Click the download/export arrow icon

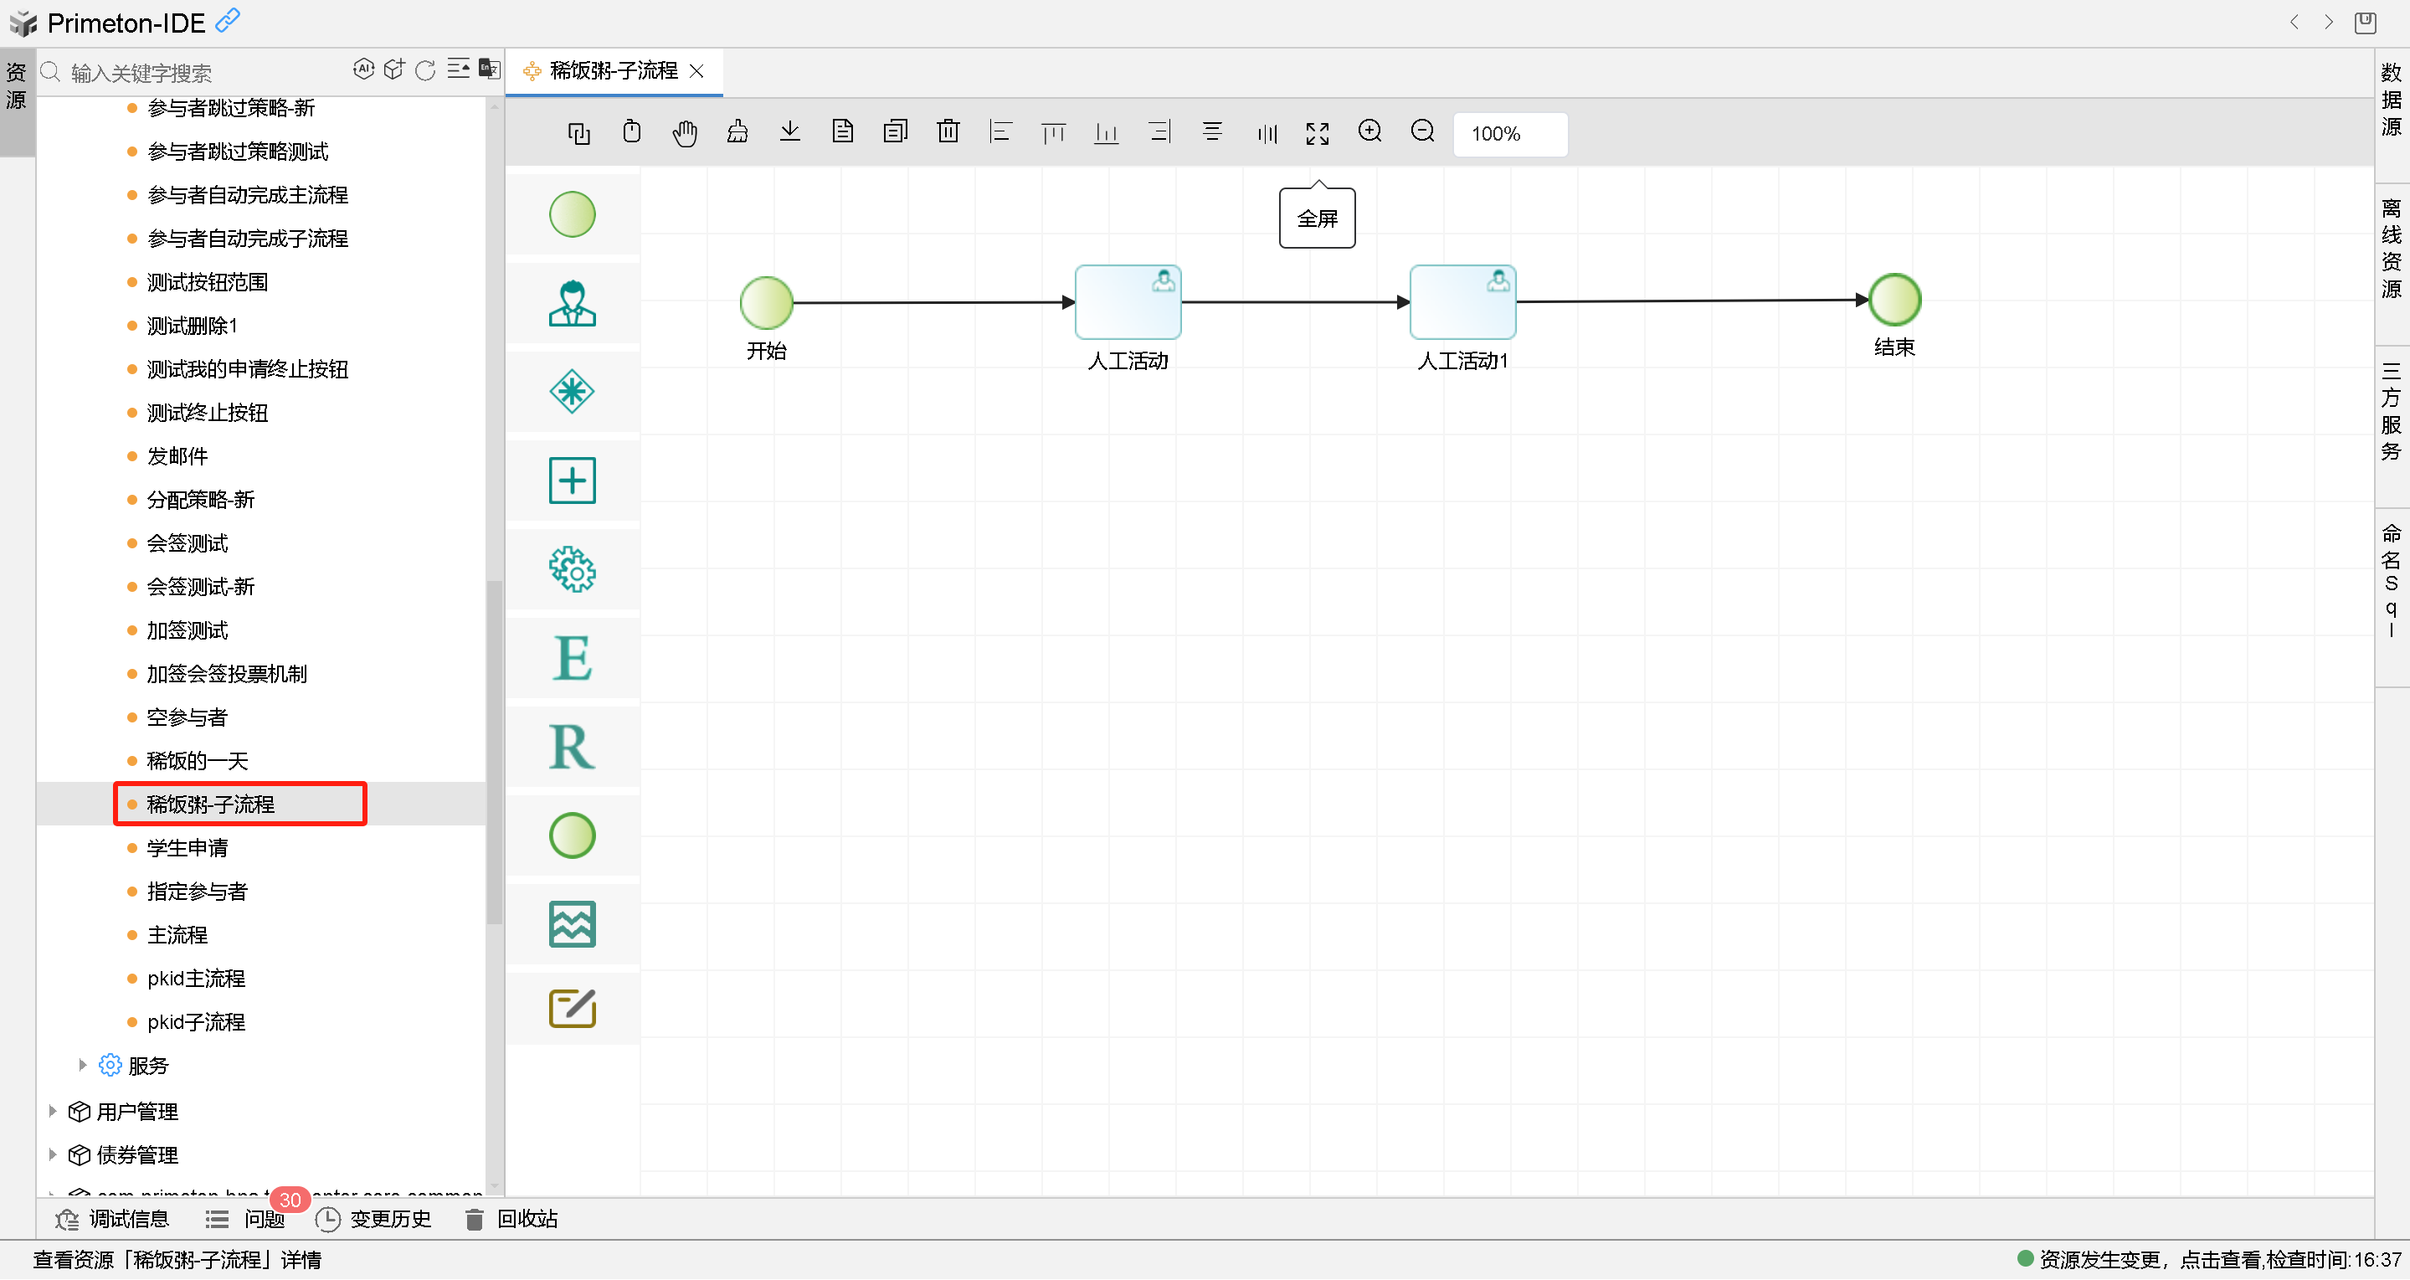[x=790, y=132]
